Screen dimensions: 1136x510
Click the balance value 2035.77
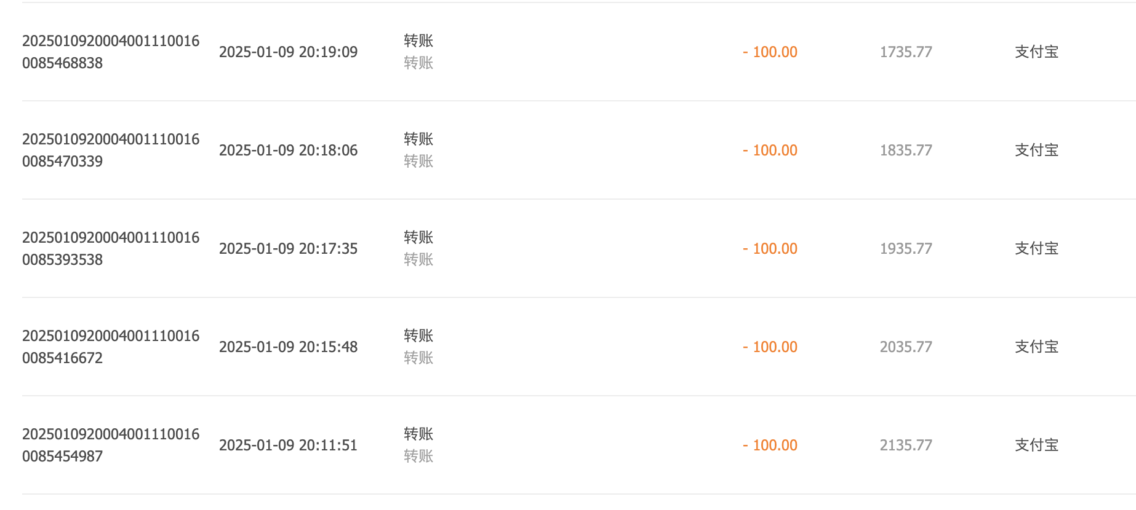(x=906, y=347)
